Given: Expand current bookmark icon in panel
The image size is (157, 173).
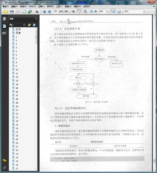Looking at the screenshot, I should coord(34,25).
